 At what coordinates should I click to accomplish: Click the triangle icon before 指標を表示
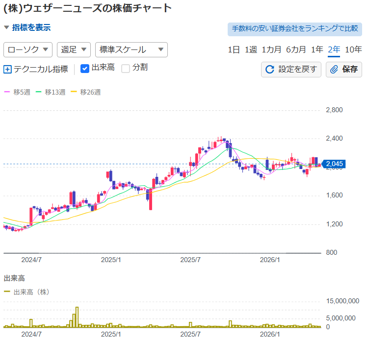point(6,27)
